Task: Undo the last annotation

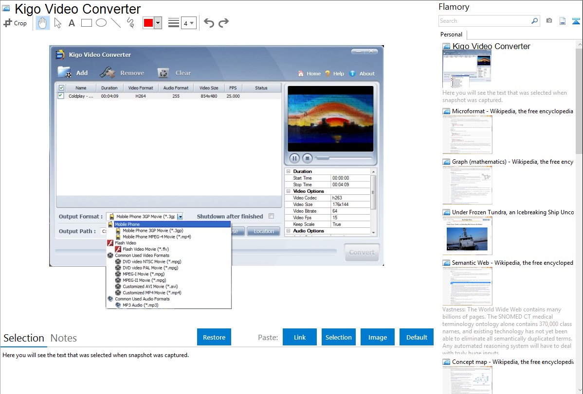Action: [209, 23]
